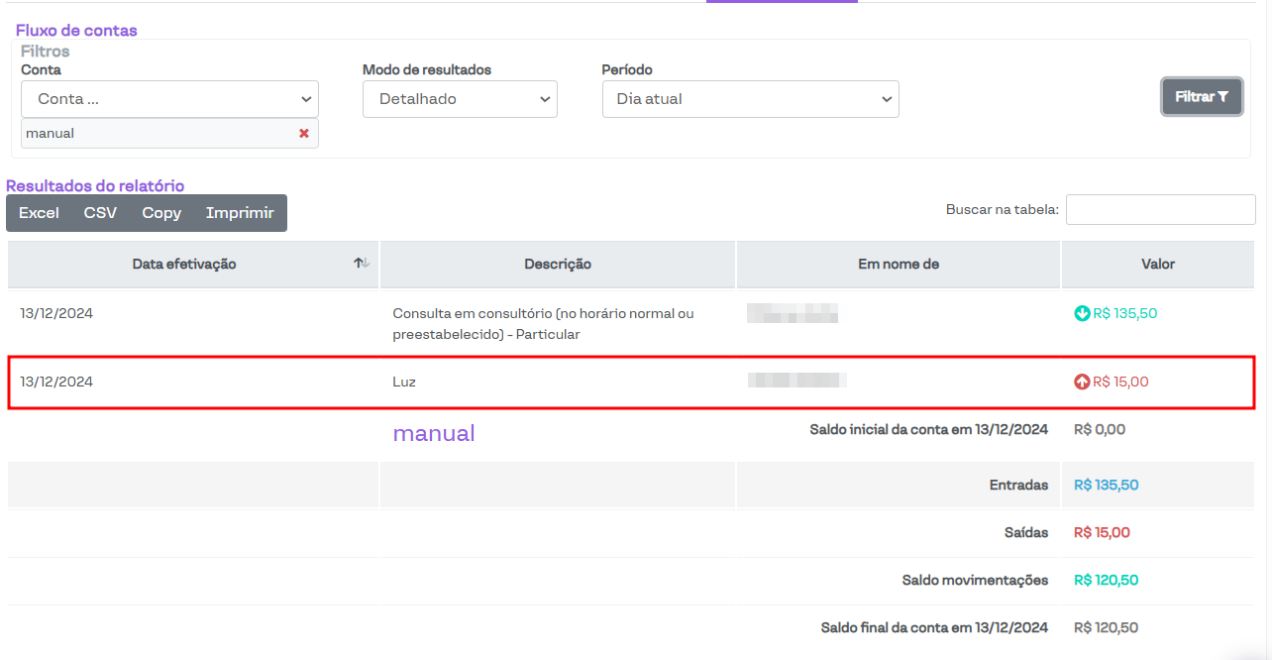The width and height of the screenshot is (1272, 660).
Task: Expand the Modo de resultados dropdown
Action: pos(460,99)
